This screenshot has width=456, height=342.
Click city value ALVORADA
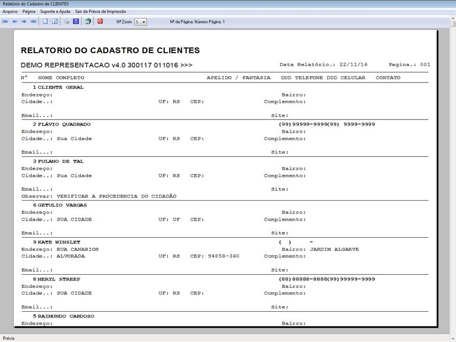pyautogui.click(x=71, y=256)
